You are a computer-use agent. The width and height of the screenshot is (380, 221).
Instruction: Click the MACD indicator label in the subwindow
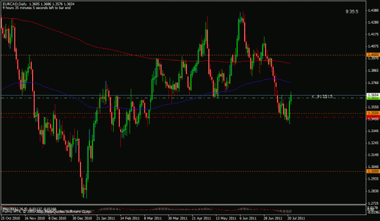pyautogui.click(x=29, y=209)
